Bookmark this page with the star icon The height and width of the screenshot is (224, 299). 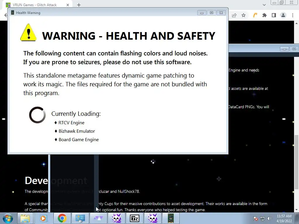click(244, 15)
